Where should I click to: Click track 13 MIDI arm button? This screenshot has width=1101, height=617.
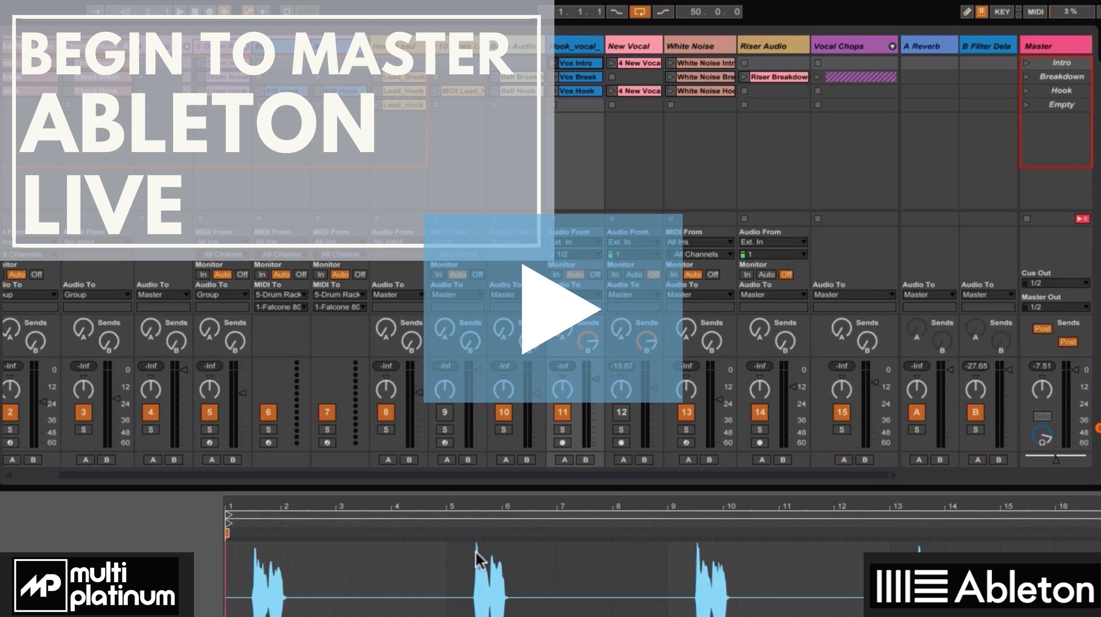tap(686, 443)
